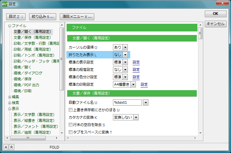Click the WZ application icon in title bar
This screenshot has height=153, width=231.
(4, 4)
